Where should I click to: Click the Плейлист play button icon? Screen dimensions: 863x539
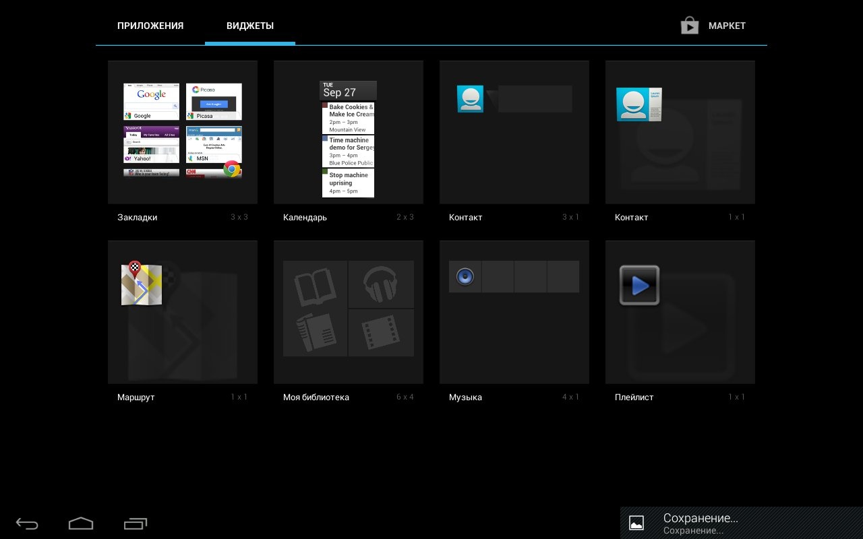tap(639, 286)
